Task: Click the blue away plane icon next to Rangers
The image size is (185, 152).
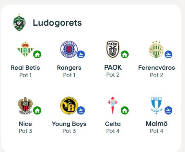Action: tap(81, 54)
